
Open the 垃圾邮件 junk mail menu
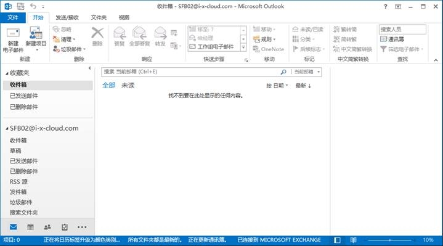pyautogui.click(x=69, y=49)
